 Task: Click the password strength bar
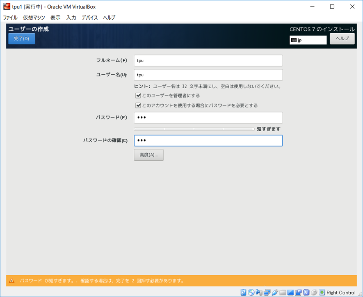(194, 129)
